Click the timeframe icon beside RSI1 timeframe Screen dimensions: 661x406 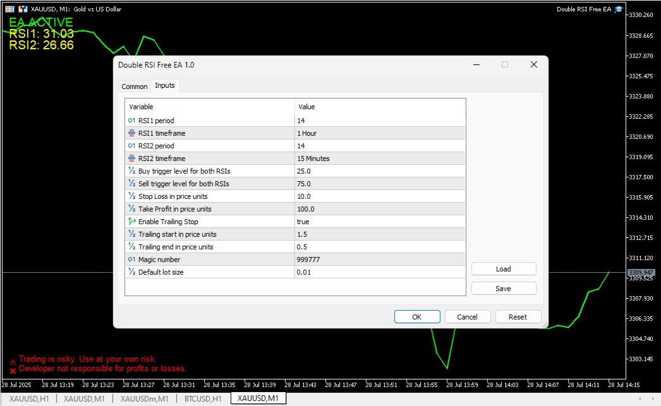coord(131,133)
